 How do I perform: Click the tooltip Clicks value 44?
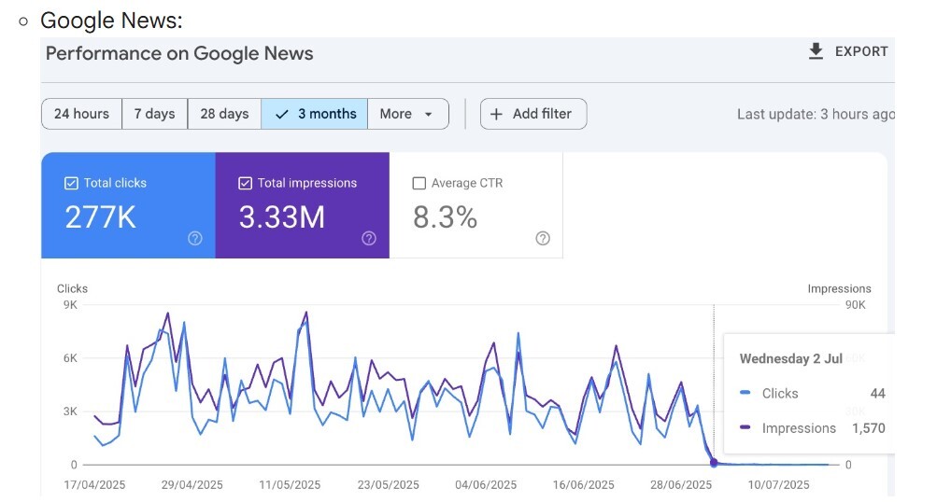pyautogui.click(x=877, y=394)
